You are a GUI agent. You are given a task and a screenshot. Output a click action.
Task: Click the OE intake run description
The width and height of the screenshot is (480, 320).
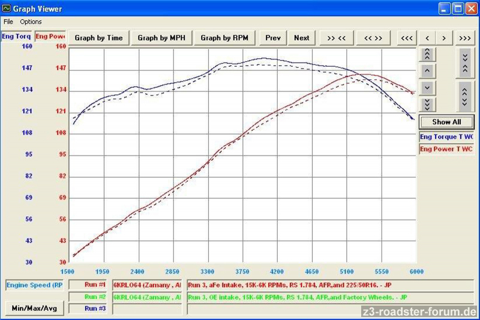[331, 297]
